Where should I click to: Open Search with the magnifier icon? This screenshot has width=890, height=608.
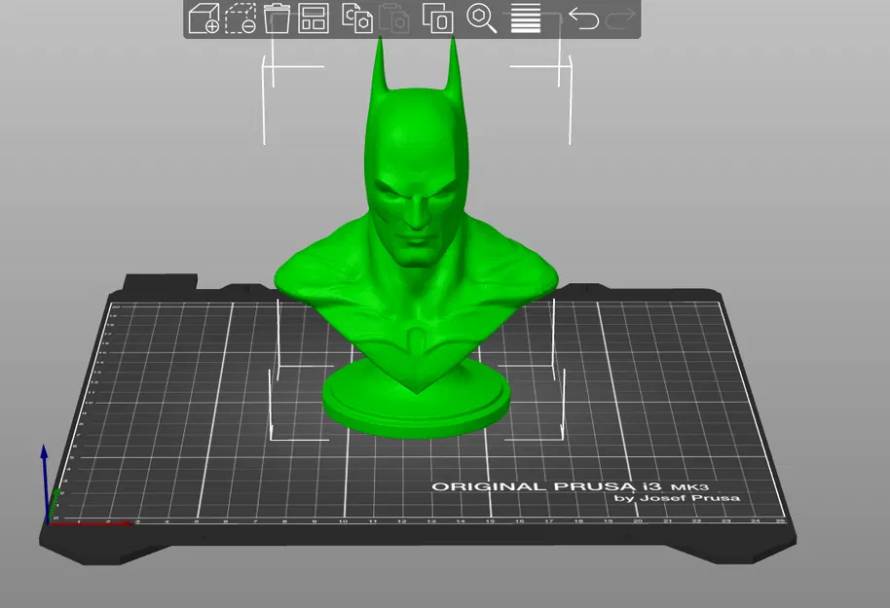click(481, 18)
